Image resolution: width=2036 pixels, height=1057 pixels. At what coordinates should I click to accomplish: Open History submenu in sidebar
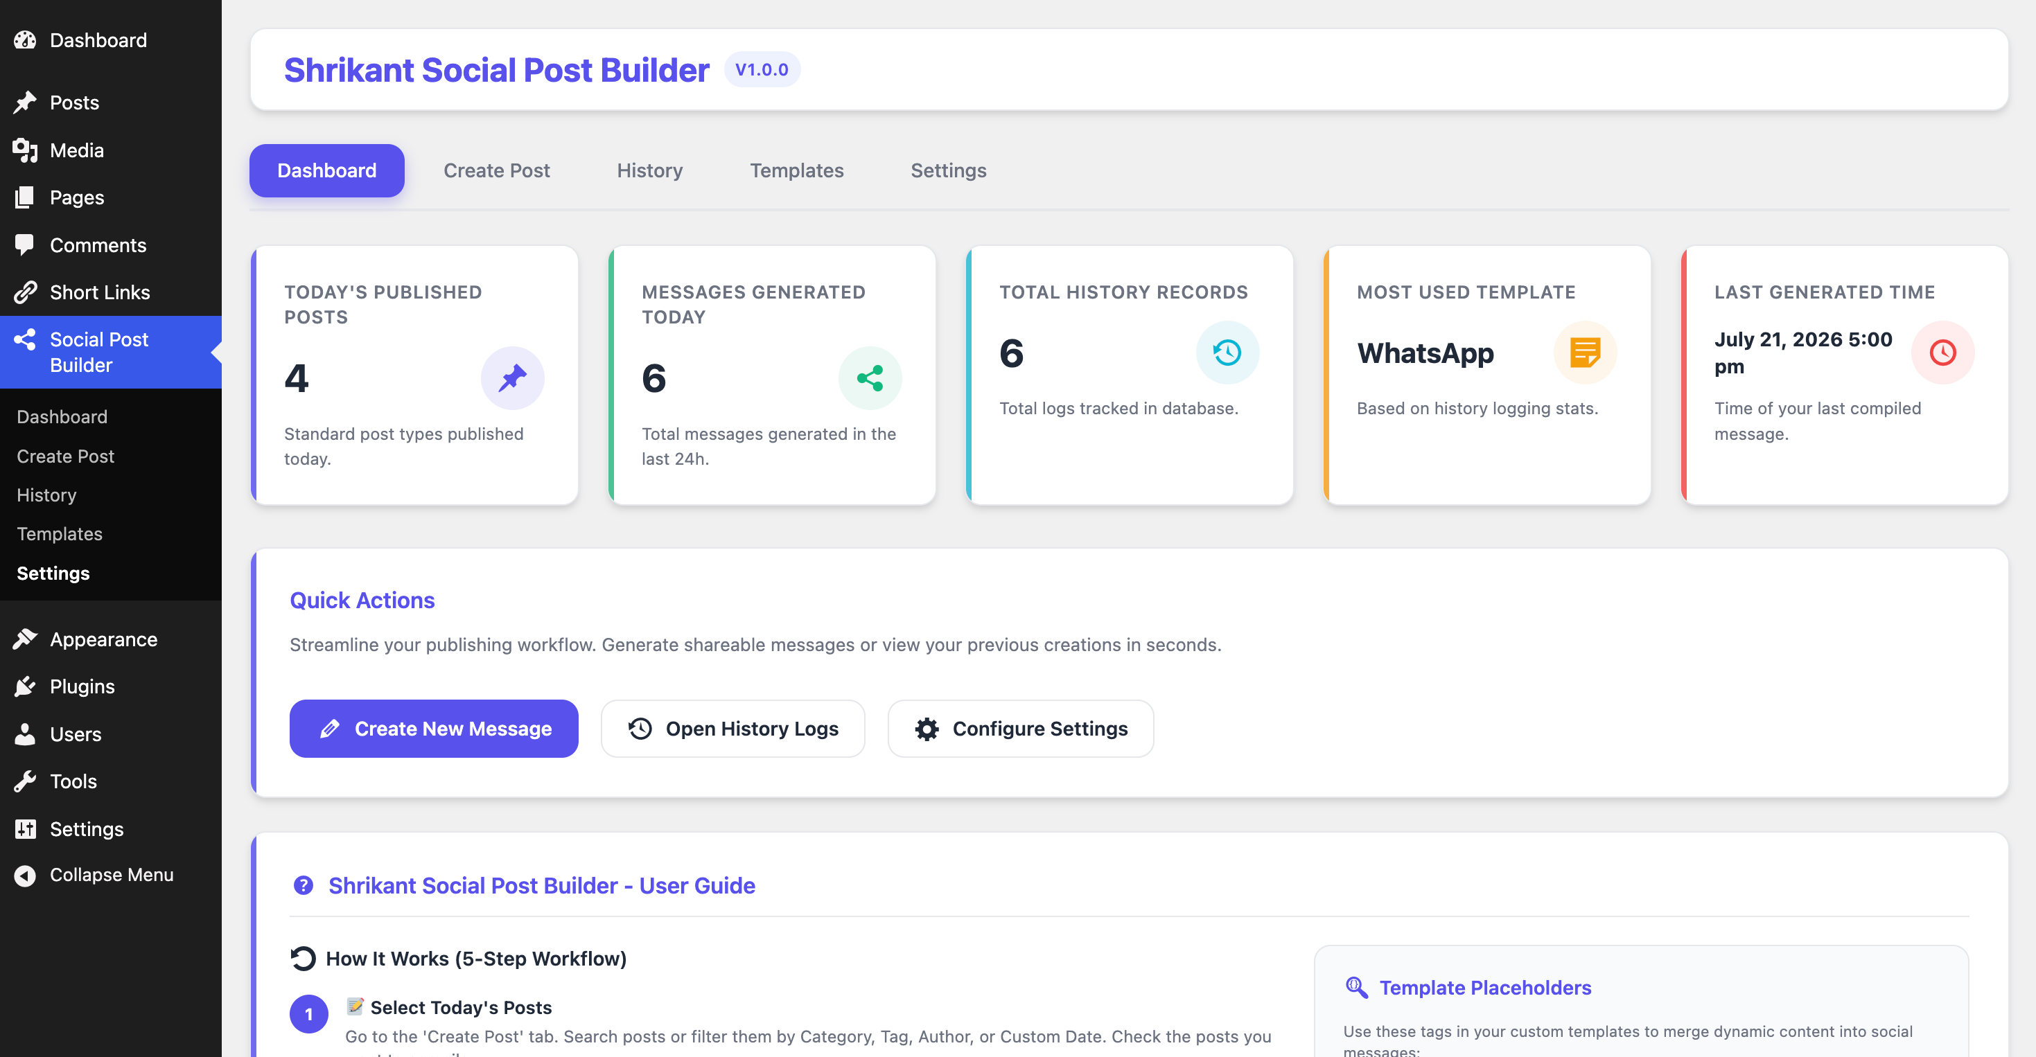click(46, 495)
